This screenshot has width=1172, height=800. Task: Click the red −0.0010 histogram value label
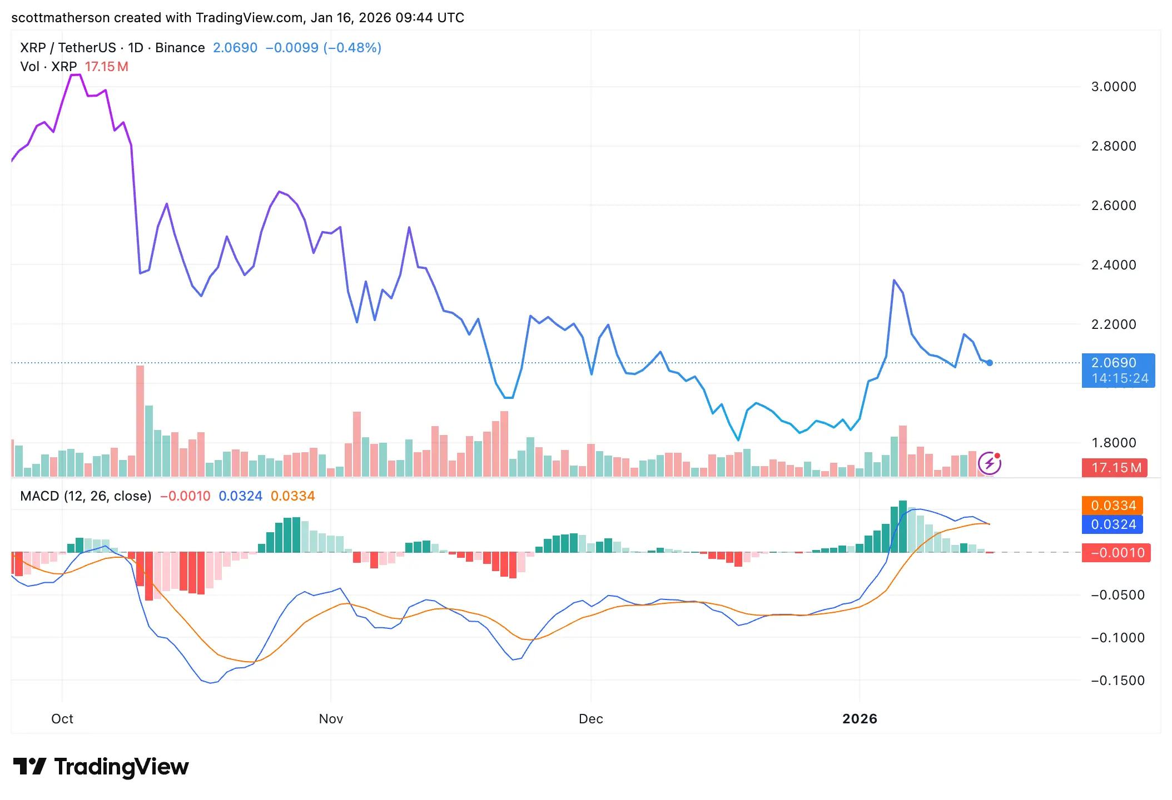pos(1116,553)
